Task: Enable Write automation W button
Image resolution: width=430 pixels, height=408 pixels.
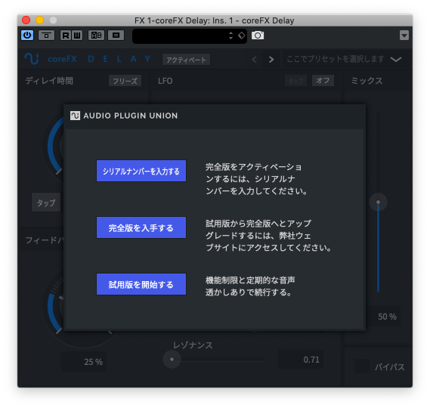Action: coord(77,36)
